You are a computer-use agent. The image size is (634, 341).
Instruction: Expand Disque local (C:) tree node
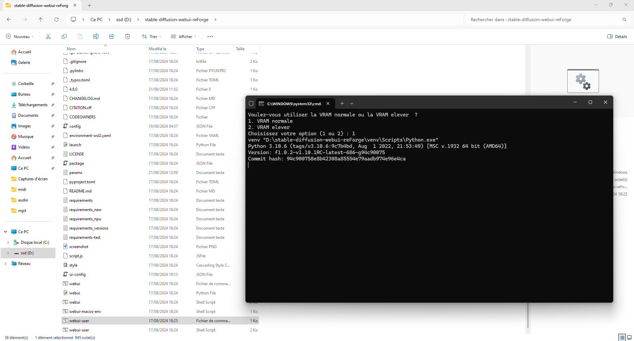point(8,242)
